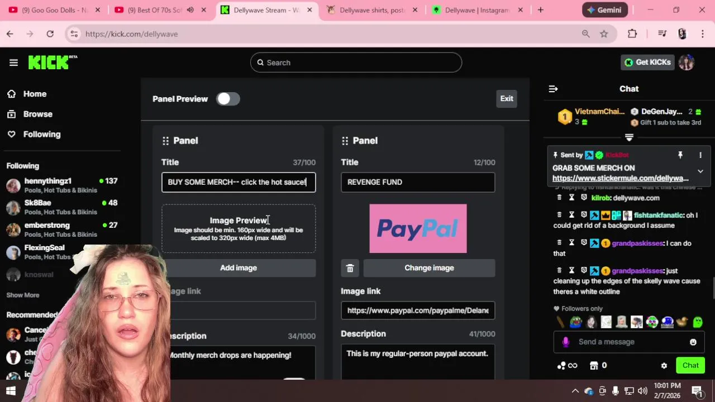Screen dimensions: 715x402
Task: Grab drag handle of BUY SOME MERCH panel
Action: 165,141
